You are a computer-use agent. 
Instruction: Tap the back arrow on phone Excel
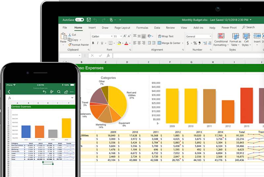(9, 92)
